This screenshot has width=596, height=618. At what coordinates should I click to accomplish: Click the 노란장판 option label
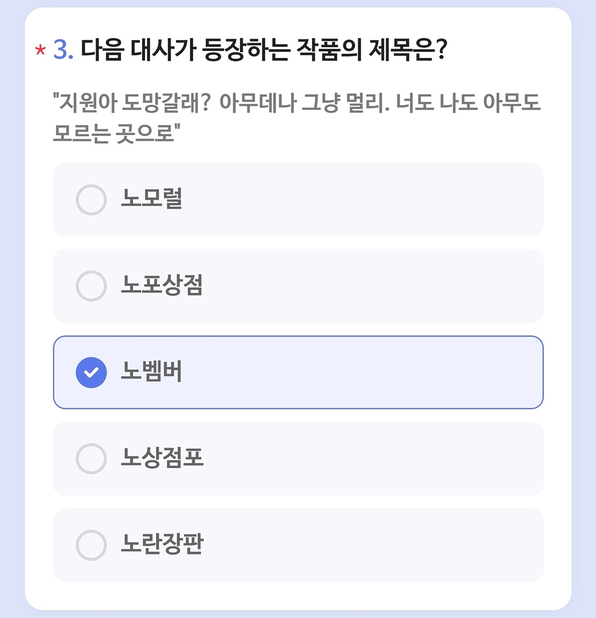click(162, 544)
